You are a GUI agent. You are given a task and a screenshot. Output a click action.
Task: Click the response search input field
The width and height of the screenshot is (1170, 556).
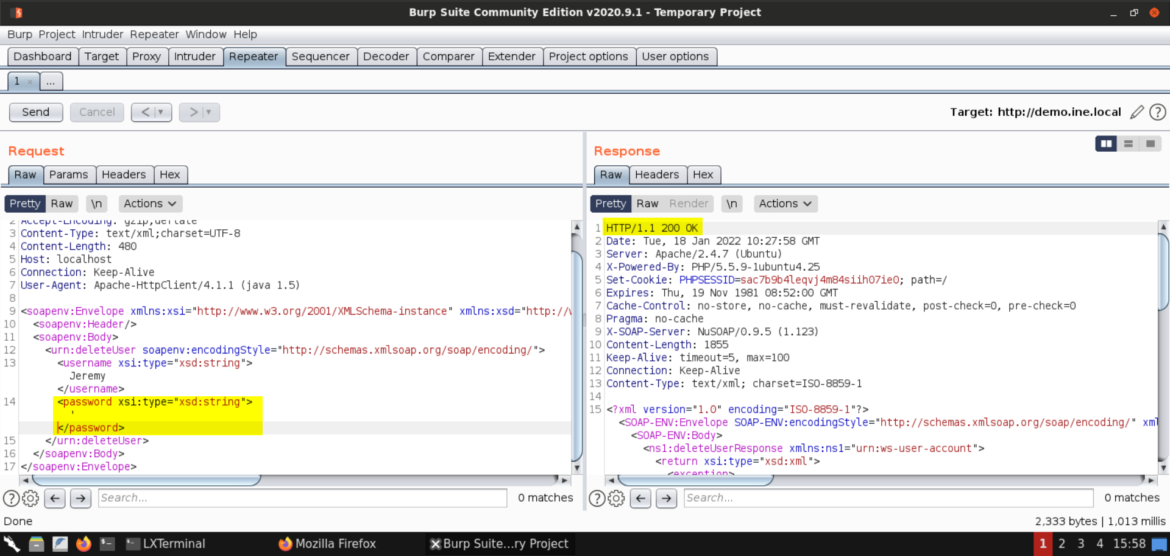coord(888,498)
